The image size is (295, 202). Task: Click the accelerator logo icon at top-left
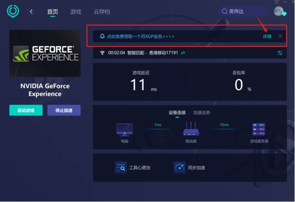13,12
